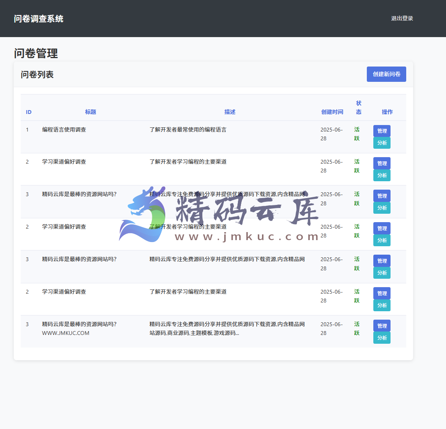Image resolution: width=446 pixels, height=429 pixels.
Task: Click the 退出登录 link in the header
Action: click(x=402, y=18)
